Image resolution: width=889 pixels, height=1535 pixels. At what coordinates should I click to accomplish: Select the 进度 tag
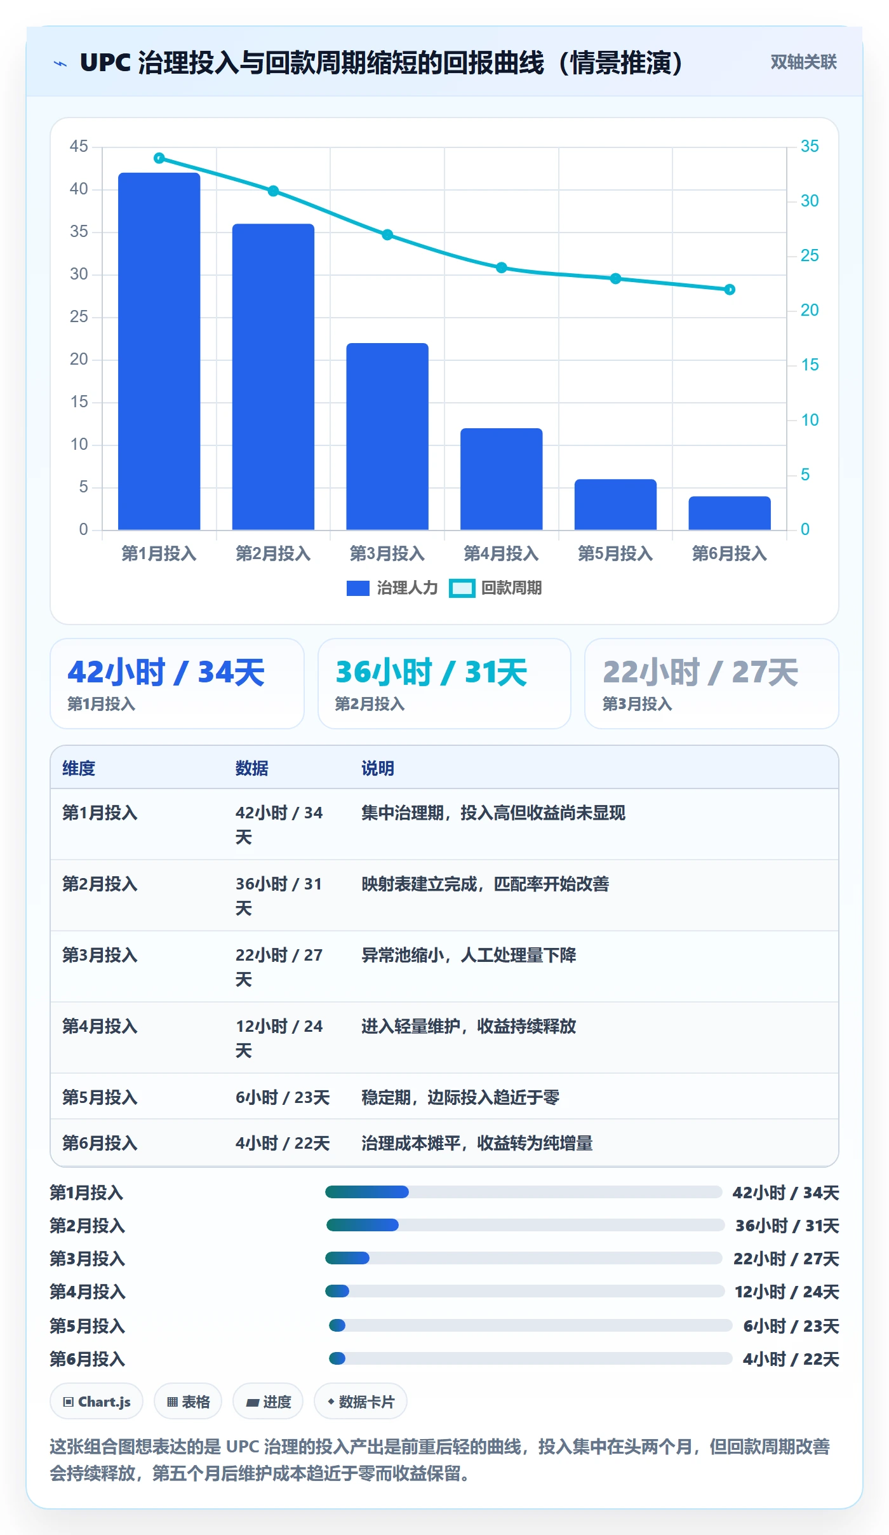[268, 1401]
